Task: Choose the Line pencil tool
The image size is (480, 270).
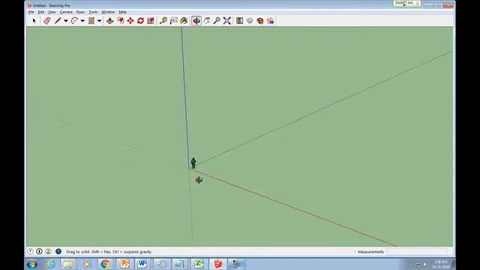Action: tap(58, 20)
